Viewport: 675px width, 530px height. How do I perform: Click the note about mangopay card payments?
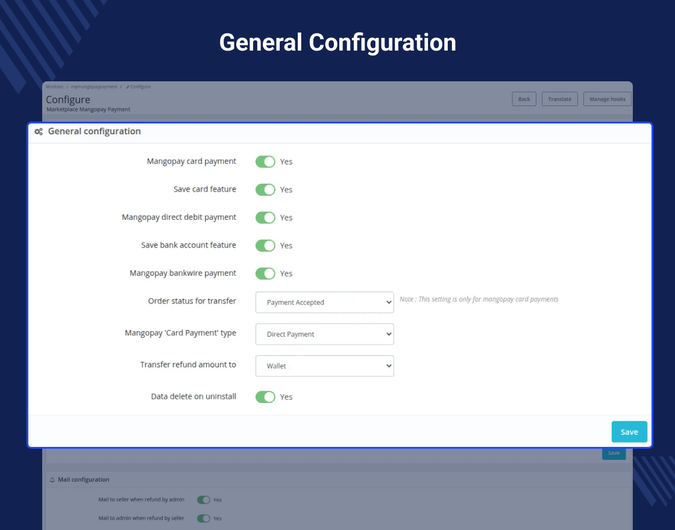(x=479, y=299)
